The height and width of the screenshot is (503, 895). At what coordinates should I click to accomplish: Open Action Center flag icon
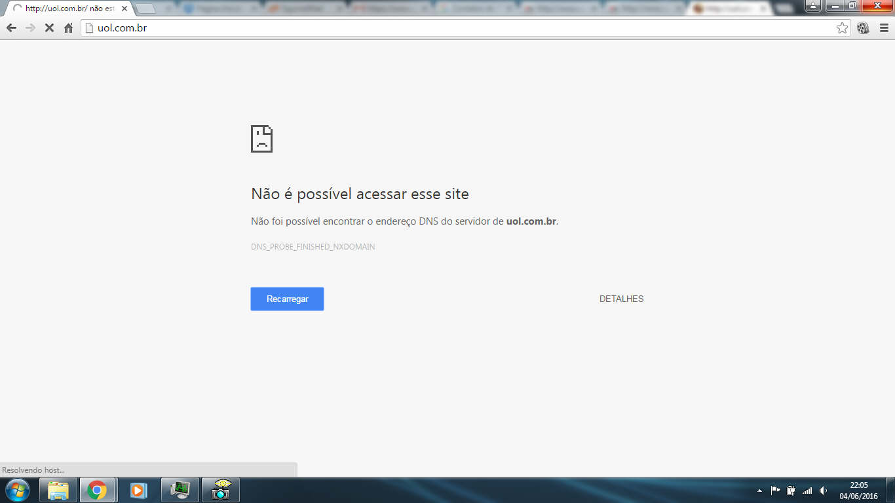pyautogui.click(x=776, y=491)
